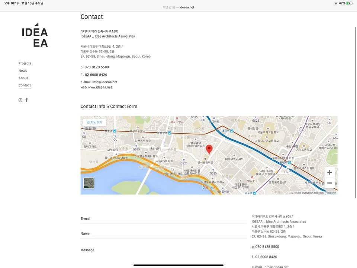357x268 pixels.
Task: Click the battery status icon
Action: pos(350,3)
